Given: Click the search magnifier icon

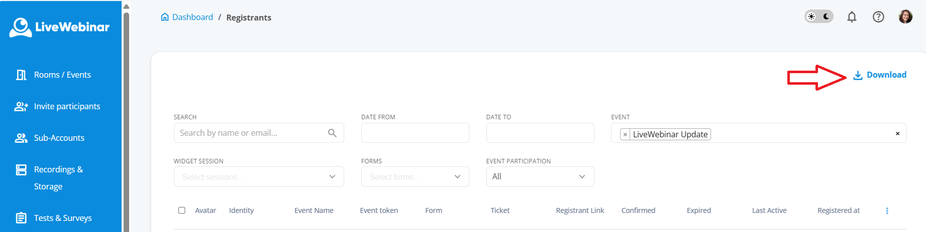Looking at the screenshot, I should coord(332,133).
